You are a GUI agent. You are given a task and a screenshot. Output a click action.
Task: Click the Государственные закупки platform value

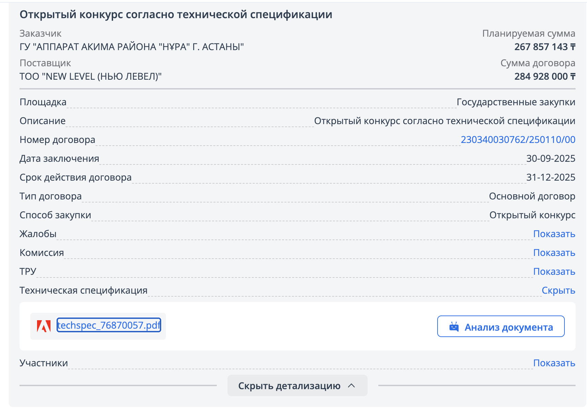point(516,102)
